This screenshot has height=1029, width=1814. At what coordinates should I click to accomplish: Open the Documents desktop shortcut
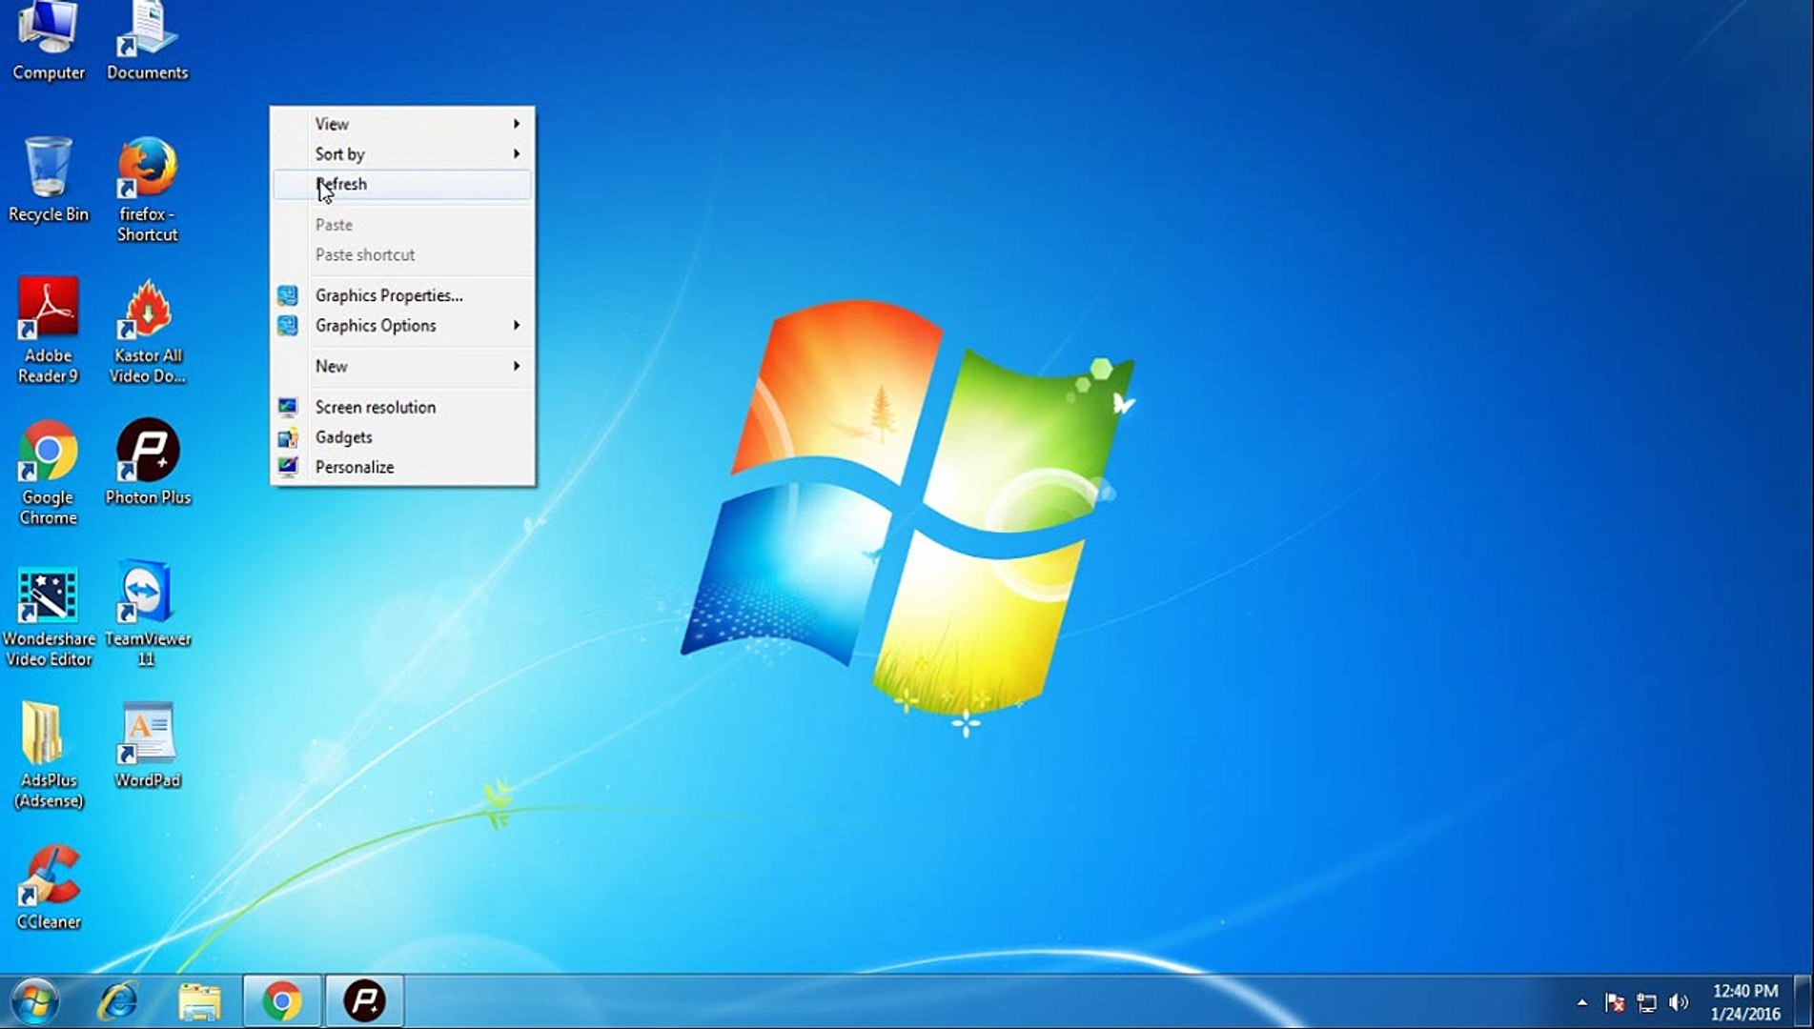(147, 42)
